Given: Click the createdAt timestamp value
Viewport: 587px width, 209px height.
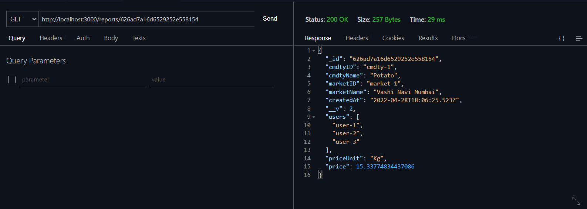Looking at the screenshot, I should coord(415,100).
